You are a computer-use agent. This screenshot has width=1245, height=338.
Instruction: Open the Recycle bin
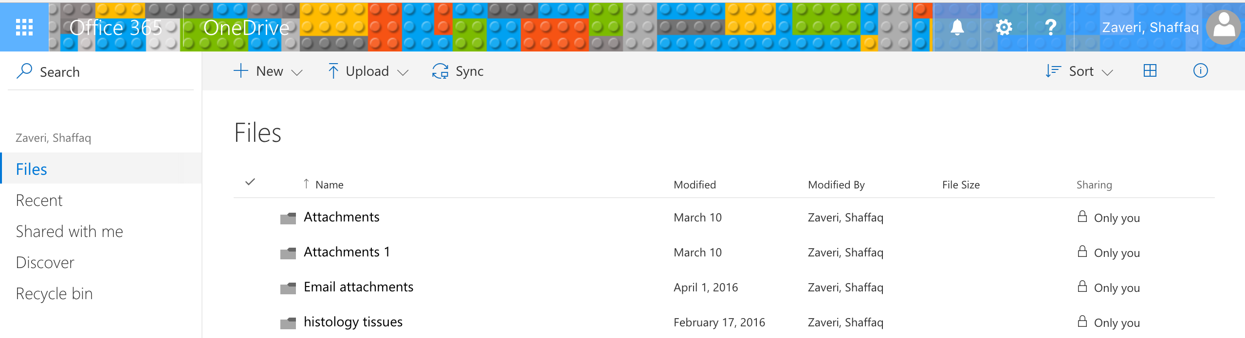coord(54,294)
